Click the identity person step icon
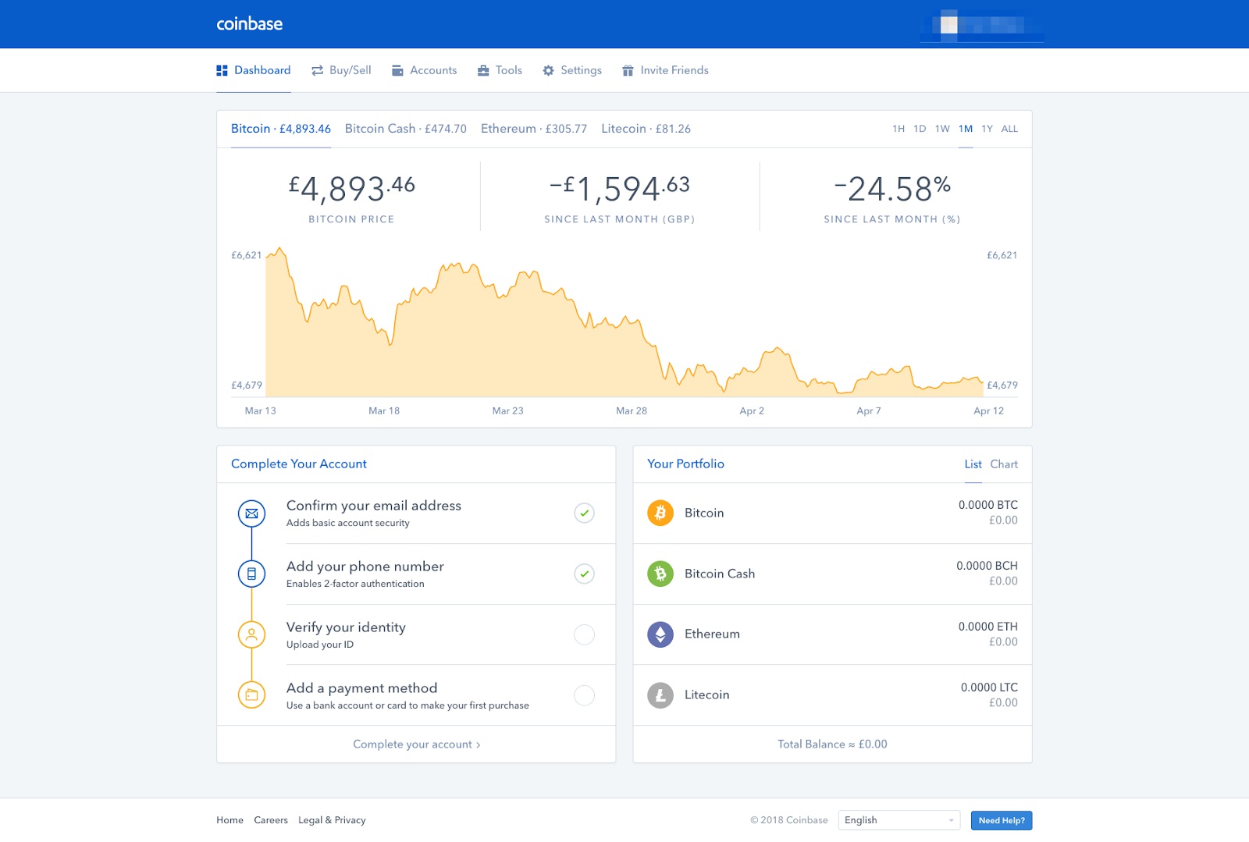 click(x=251, y=634)
